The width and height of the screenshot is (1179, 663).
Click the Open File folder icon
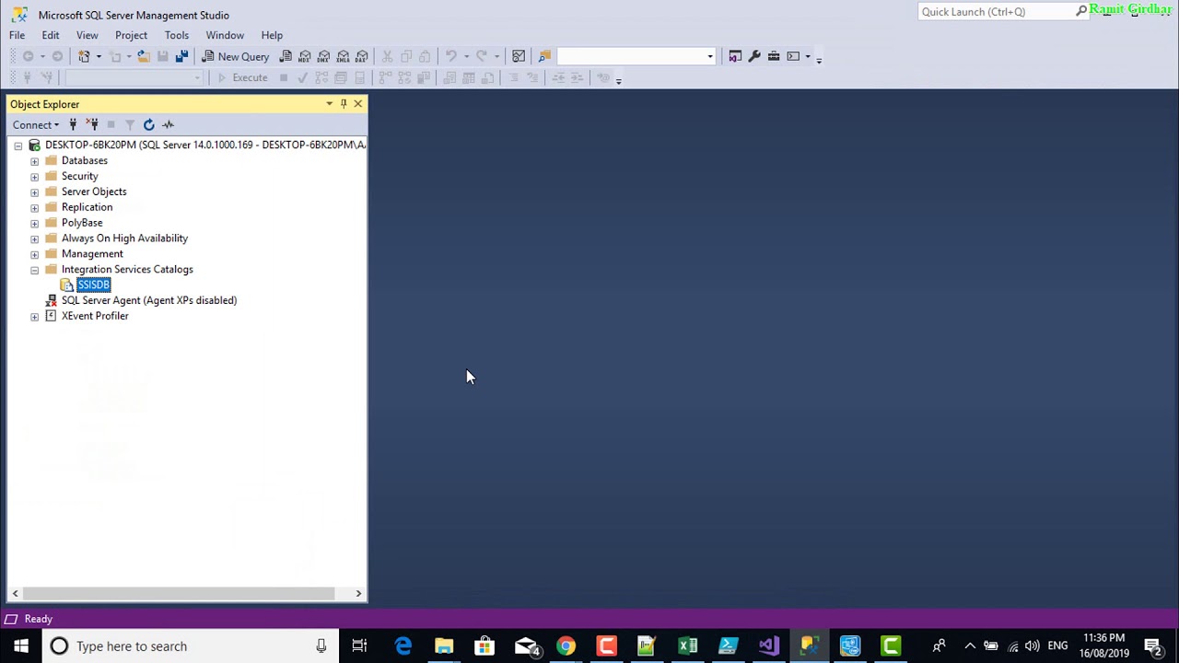(x=143, y=56)
